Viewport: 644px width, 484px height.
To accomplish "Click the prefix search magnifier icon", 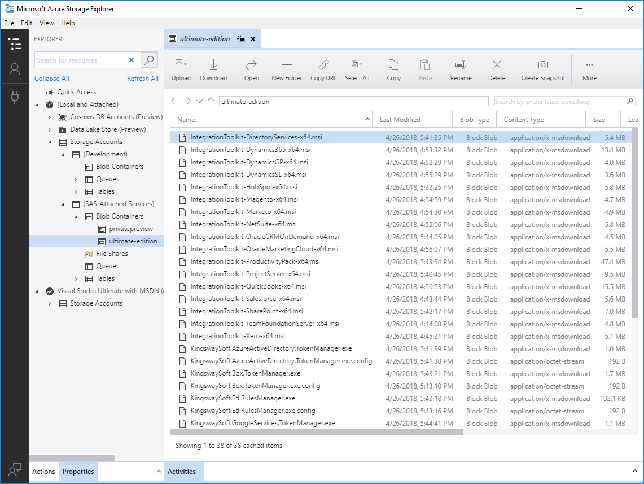I will click(x=630, y=101).
